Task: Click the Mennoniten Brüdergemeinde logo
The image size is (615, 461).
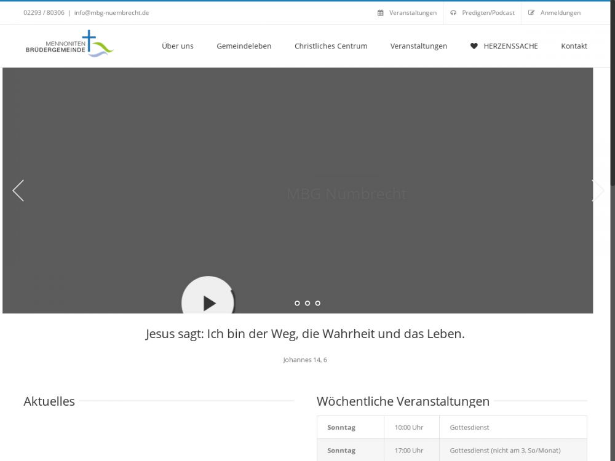Action: 69,44
